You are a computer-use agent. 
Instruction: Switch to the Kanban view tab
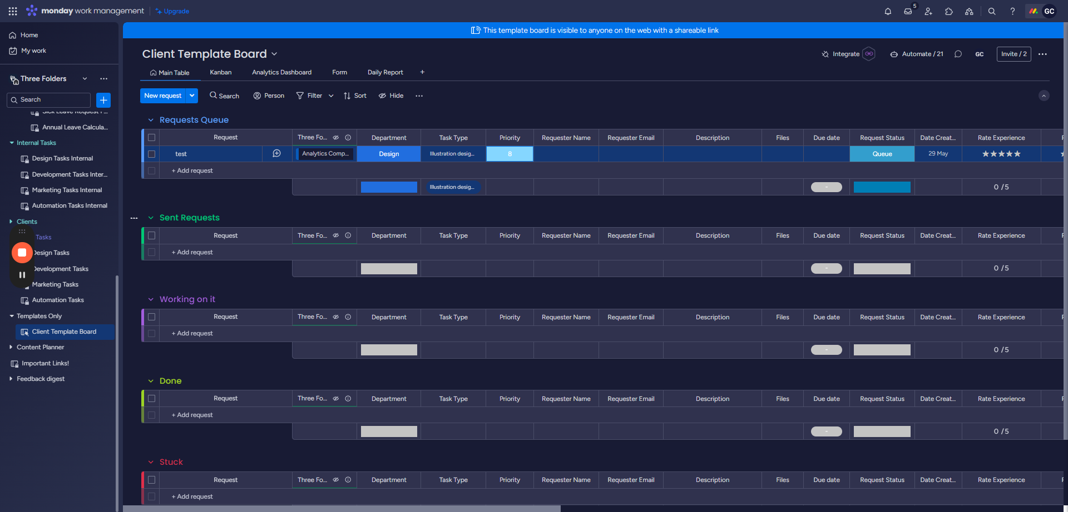[x=221, y=72]
